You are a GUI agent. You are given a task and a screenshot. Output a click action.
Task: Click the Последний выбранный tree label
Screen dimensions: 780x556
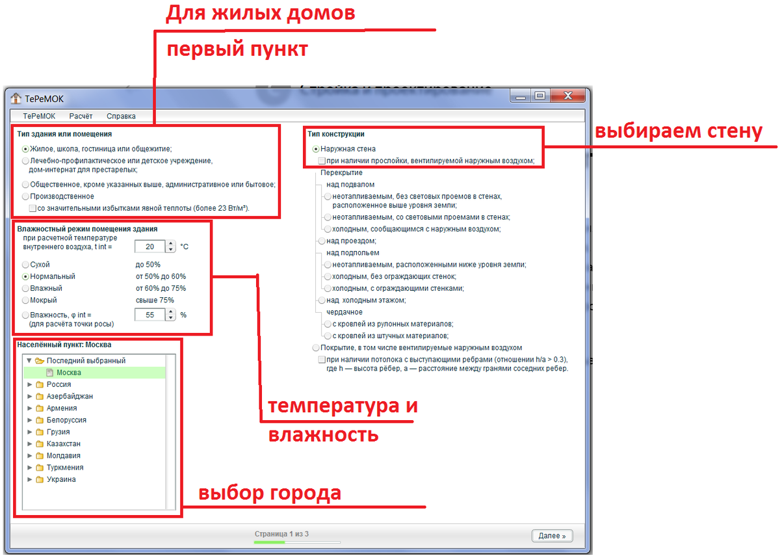click(x=86, y=360)
